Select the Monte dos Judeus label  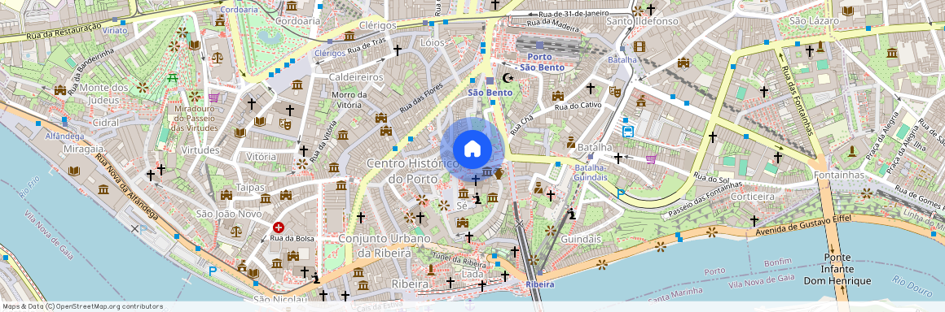[104, 93]
